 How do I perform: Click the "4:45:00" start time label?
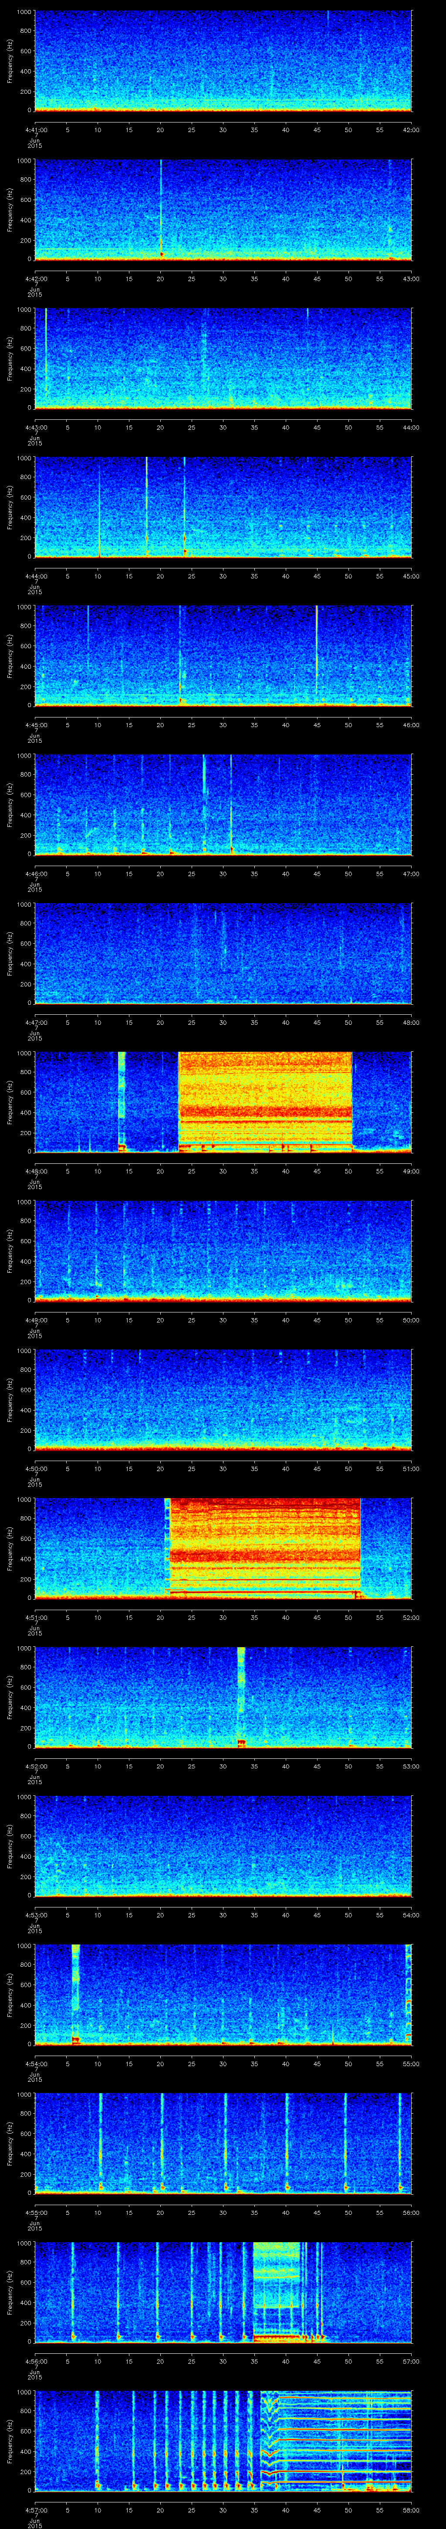(35, 724)
